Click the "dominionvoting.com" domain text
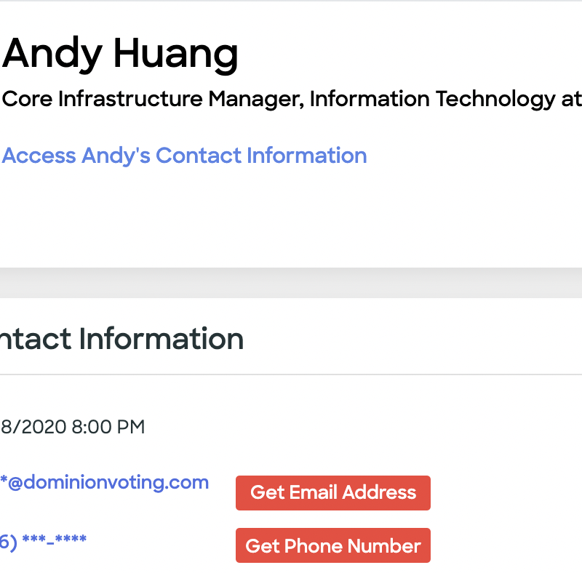 116,482
